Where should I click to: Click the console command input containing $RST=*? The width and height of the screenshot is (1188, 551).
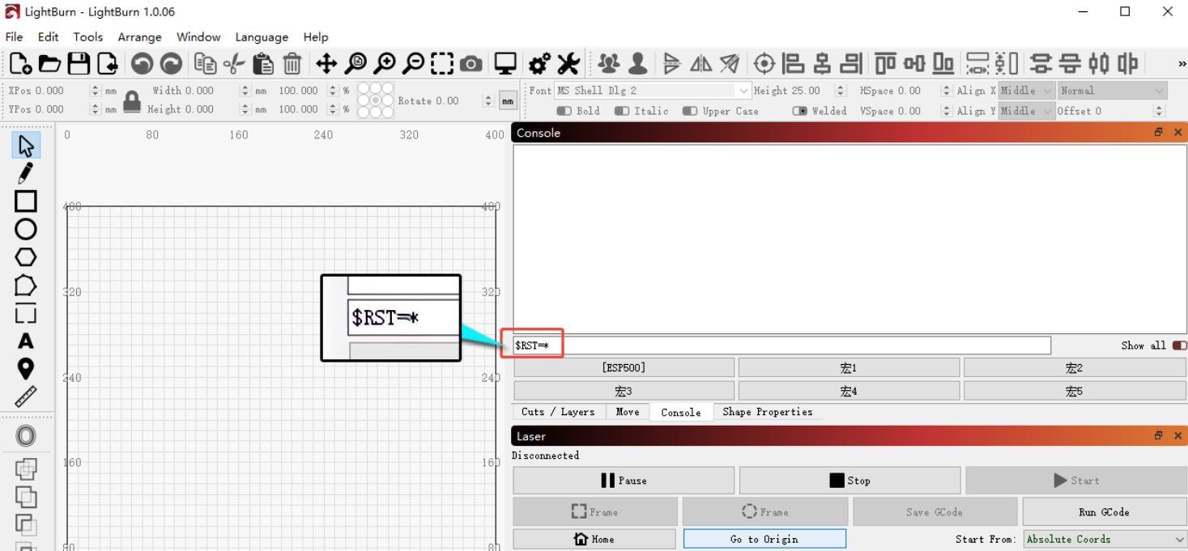pos(781,346)
